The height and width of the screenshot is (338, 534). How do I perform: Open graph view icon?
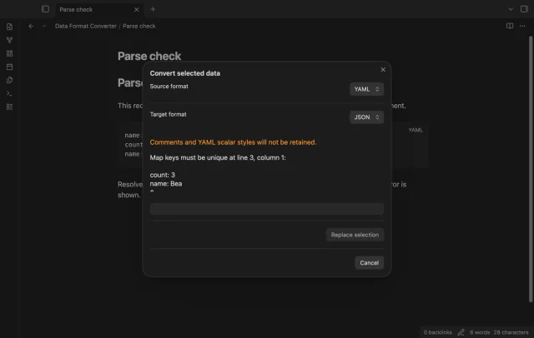click(9, 40)
